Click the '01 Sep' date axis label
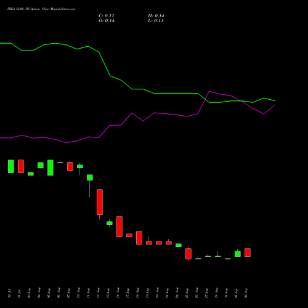The width and height of the screenshot is (308, 308). (x=236, y=293)
